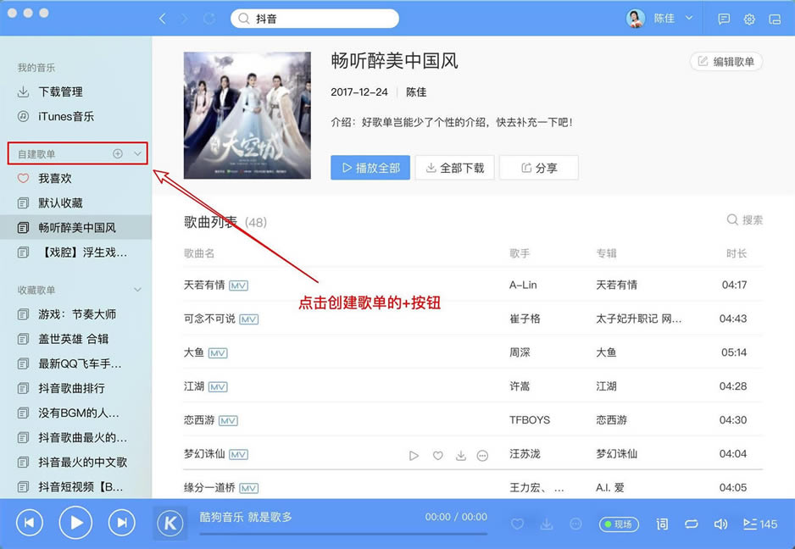Change the repeat playback mode
795x549 pixels.
[x=691, y=524]
